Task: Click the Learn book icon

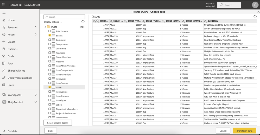Action: pyautogui.click(x=4, y=85)
